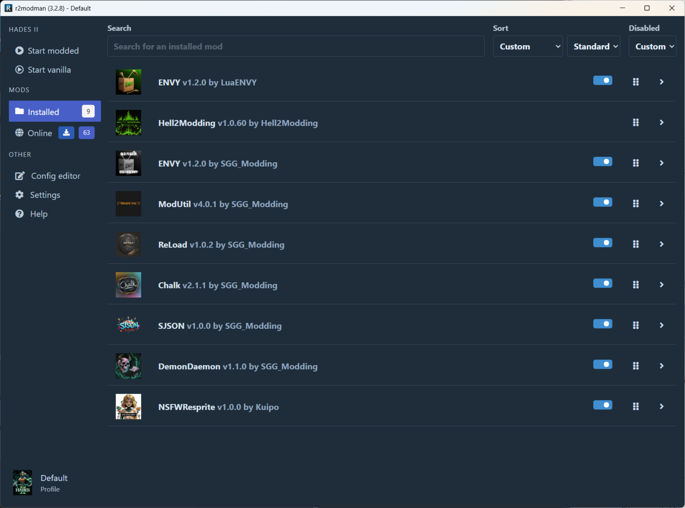Viewport: 685px width, 508px height.
Task: Click the r2modman app icon in title bar
Action: [8, 8]
